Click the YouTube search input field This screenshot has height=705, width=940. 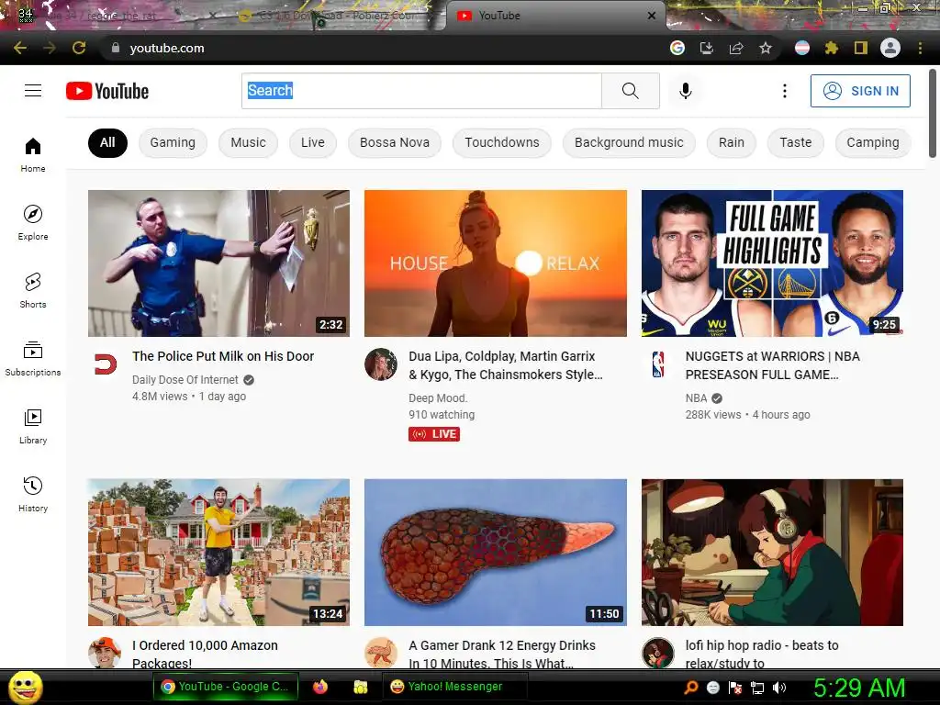(x=421, y=91)
